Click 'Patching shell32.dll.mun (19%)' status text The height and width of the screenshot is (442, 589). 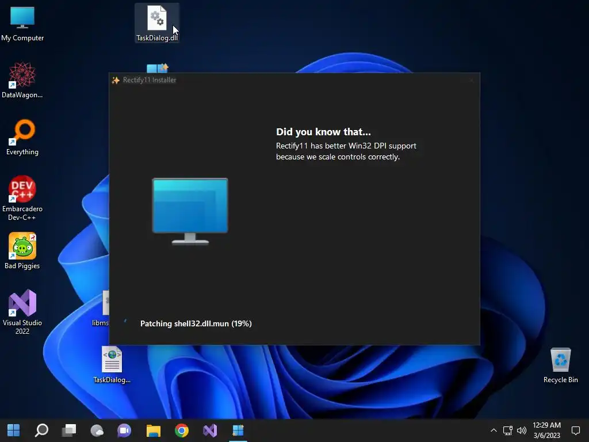pyautogui.click(x=196, y=323)
